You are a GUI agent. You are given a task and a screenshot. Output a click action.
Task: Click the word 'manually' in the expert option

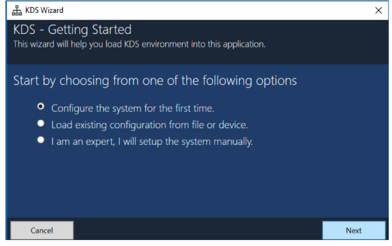pos(233,142)
